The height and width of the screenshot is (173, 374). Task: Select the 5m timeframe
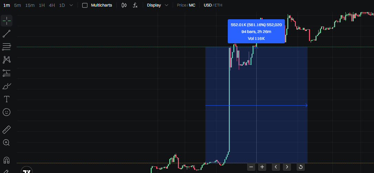(x=18, y=5)
